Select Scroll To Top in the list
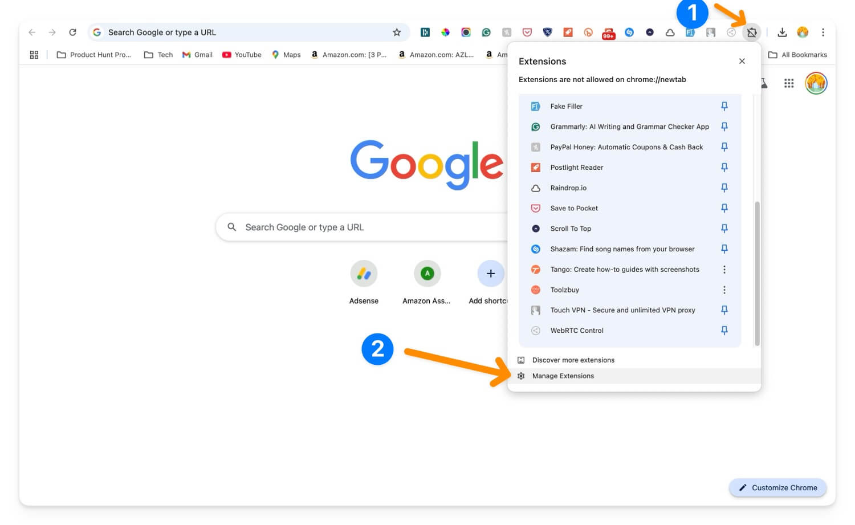855x525 pixels. (x=630, y=229)
